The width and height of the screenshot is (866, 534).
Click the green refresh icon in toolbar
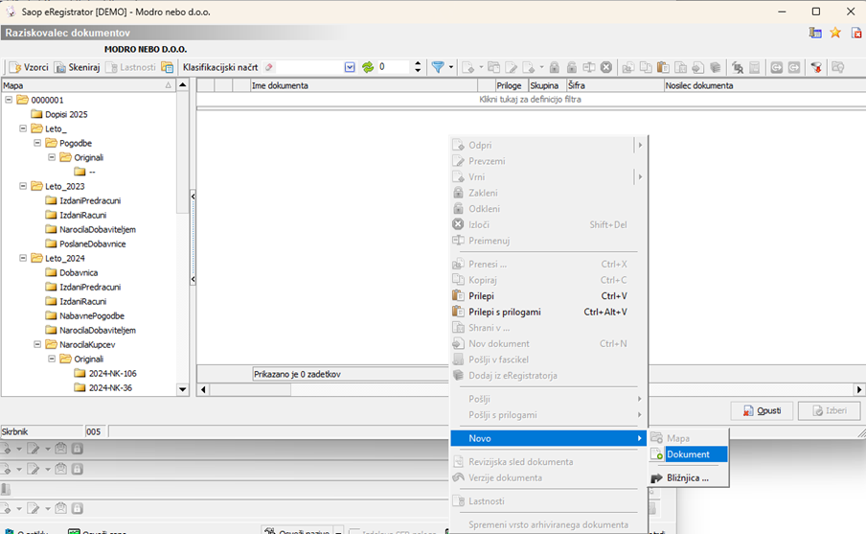tap(368, 67)
